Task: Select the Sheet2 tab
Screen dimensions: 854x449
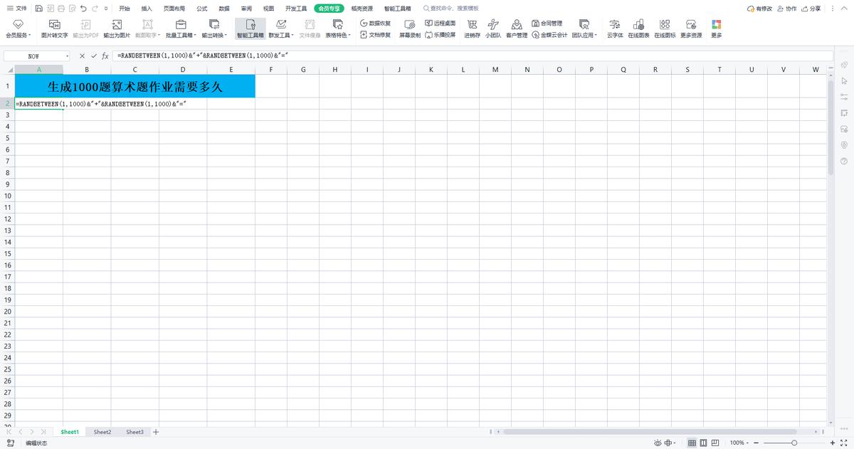Action: pos(102,432)
